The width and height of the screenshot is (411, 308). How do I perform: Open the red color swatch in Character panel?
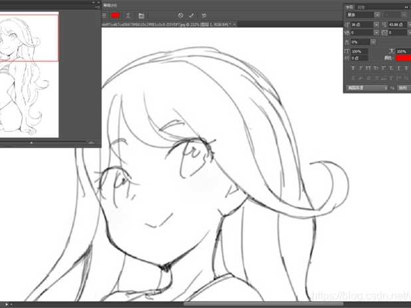402,58
